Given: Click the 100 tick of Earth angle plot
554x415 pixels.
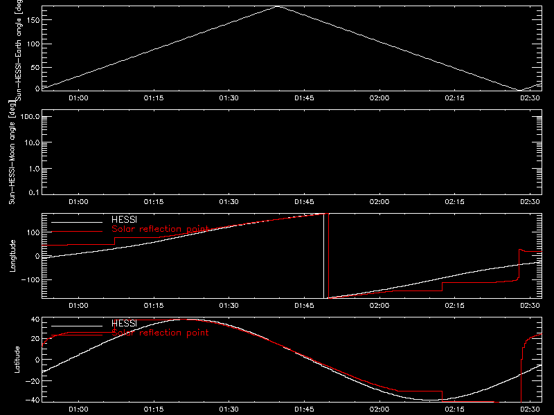Looking at the screenshot, I should coord(32,44).
